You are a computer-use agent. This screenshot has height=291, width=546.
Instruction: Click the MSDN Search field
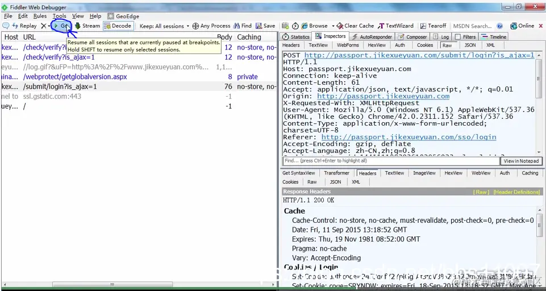pos(473,26)
